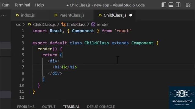The height and width of the screenshot is (109, 195).
Task: Open Customize Layout icon
Action: 188,5
